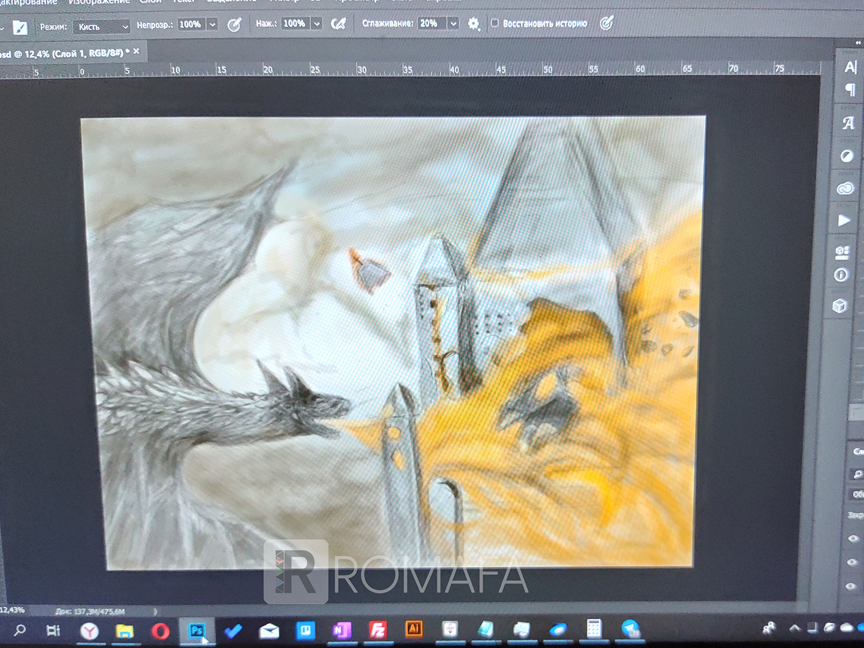Open File Explorer from the taskbar
The image size is (864, 648).
tap(124, 631)
